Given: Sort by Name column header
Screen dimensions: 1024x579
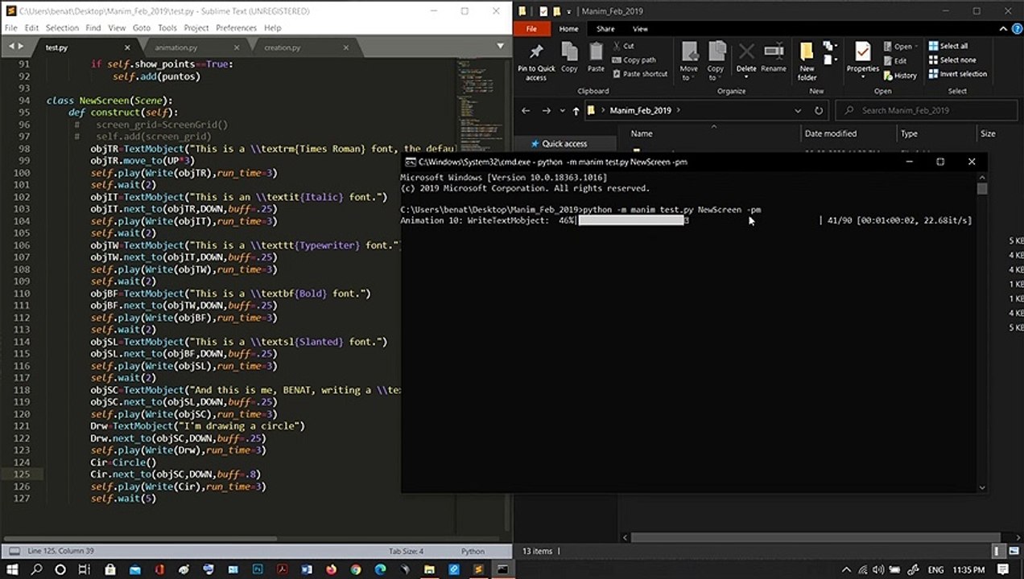Looking at the screenshot, I should [x=641, y=133].
